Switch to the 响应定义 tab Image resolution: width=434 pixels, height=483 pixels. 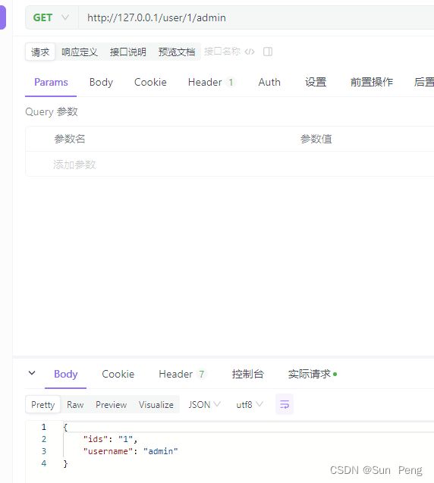(80, 52)
